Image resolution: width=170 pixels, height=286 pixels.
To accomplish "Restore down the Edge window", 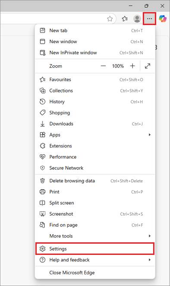I will tap(146, 6).
